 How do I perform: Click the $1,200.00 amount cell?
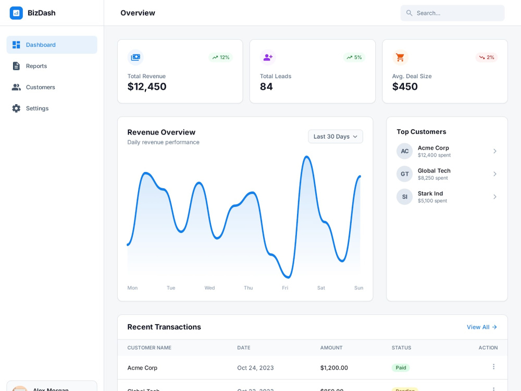coord(334,368)
